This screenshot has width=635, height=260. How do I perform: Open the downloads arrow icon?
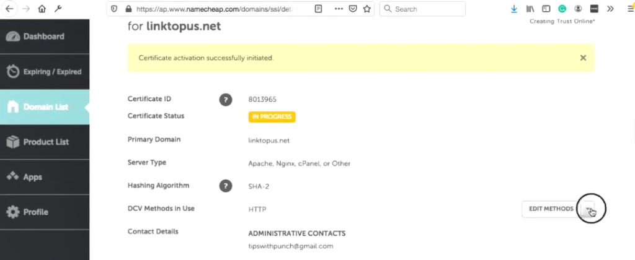[514, 9]
